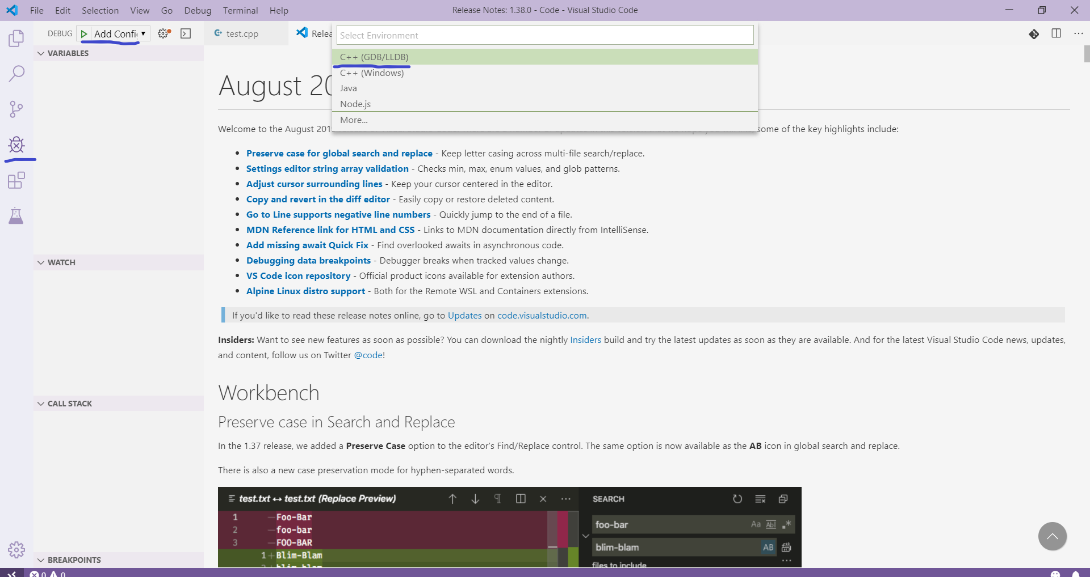Image resolution: width=1090 pixels, height=577 pixels.
Task: Follow the Updates link
Action: point(464,316)
